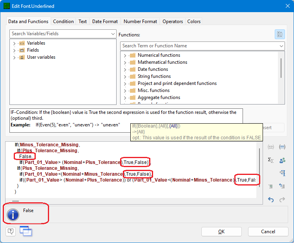Click the select bracket contents icon
The height and width of the screenshot is (243, 294).
pos(282,147)
